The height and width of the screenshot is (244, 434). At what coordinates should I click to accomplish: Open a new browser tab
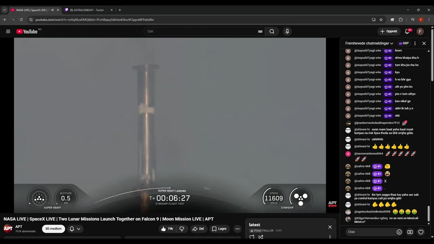click(x=120, y=10)
